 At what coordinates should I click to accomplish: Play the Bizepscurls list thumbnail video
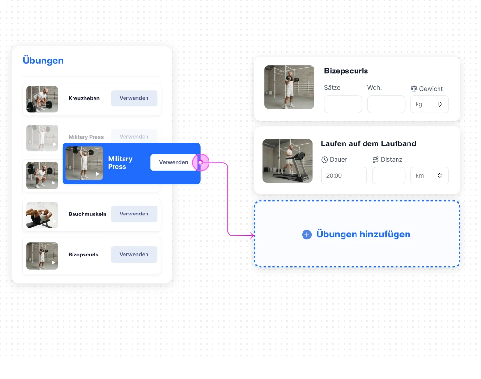coord(53,263)
